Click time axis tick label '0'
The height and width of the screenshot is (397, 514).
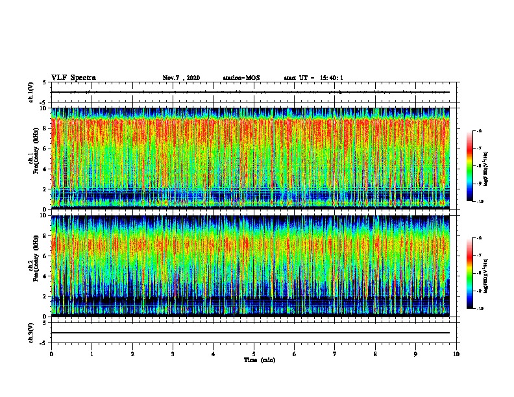pos(51,354)
